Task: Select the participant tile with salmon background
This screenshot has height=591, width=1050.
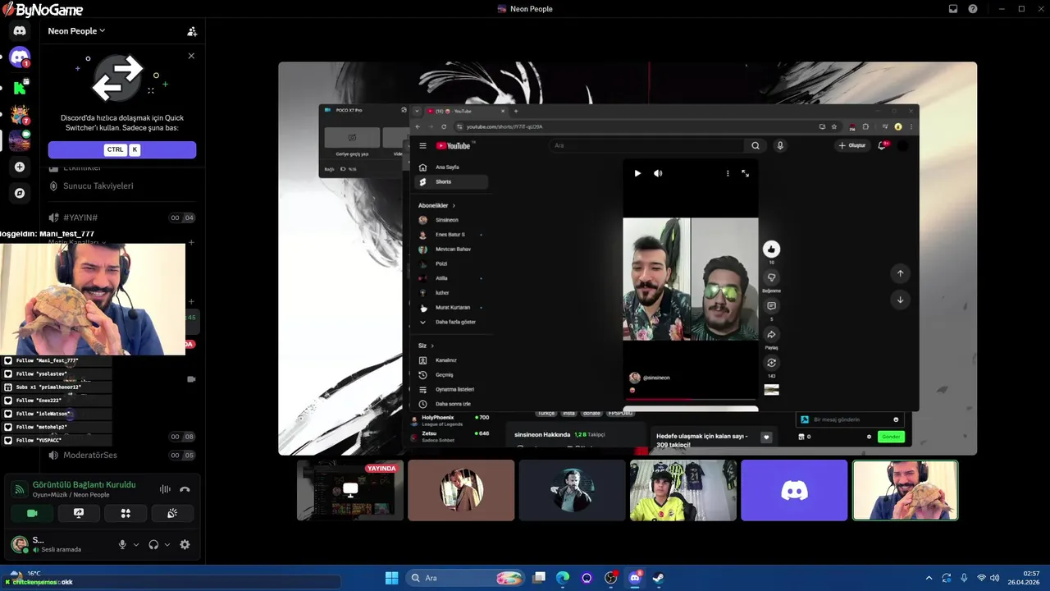Action: [x=461, y=490]
